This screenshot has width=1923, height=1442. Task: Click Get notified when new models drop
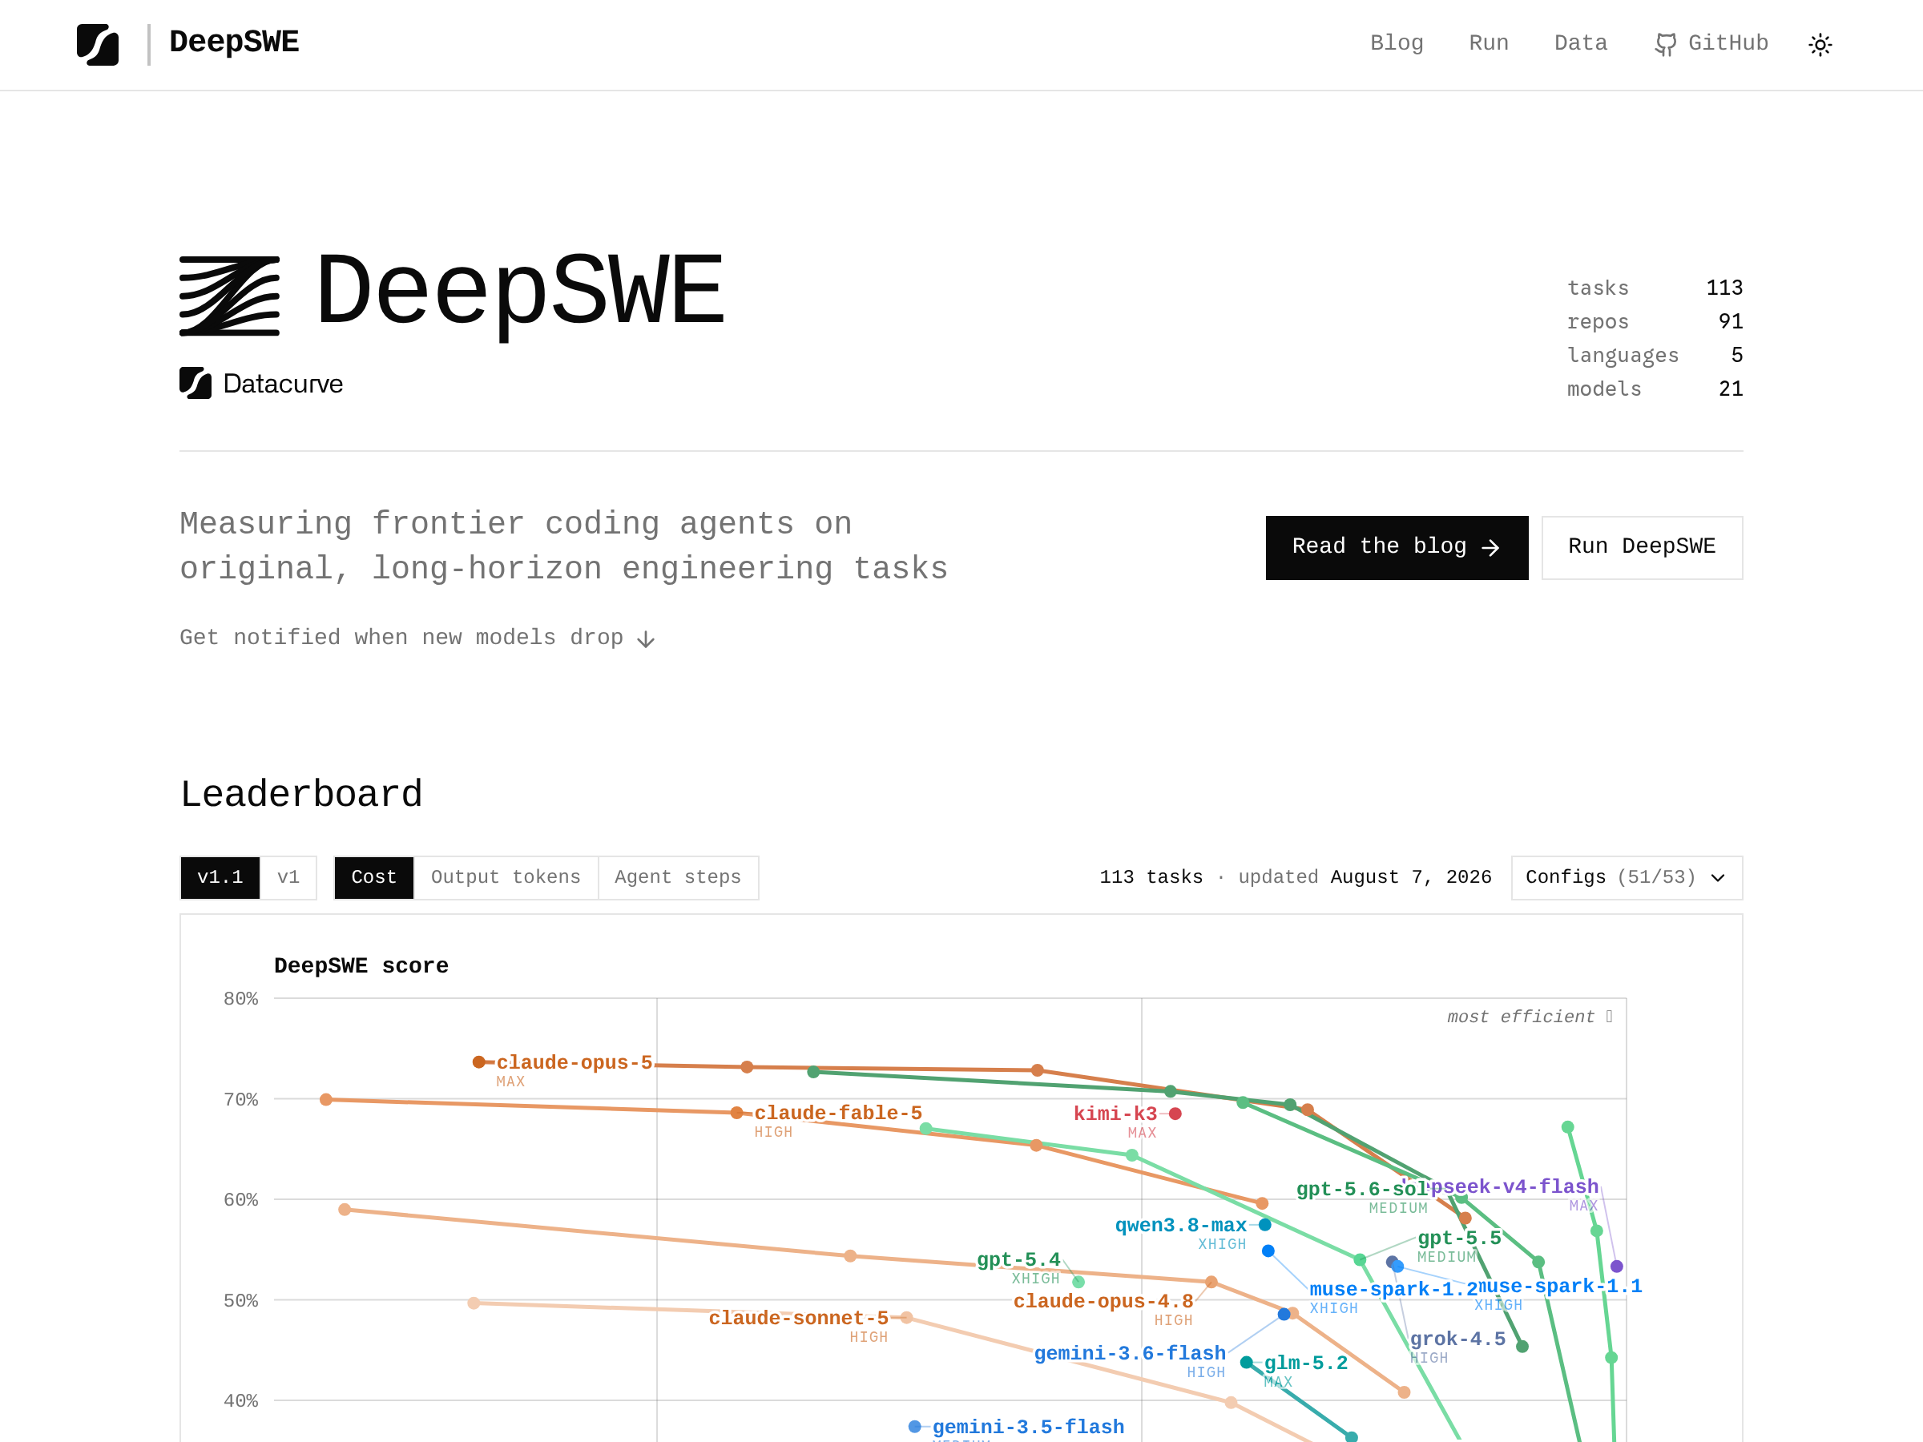pos(417,638)
